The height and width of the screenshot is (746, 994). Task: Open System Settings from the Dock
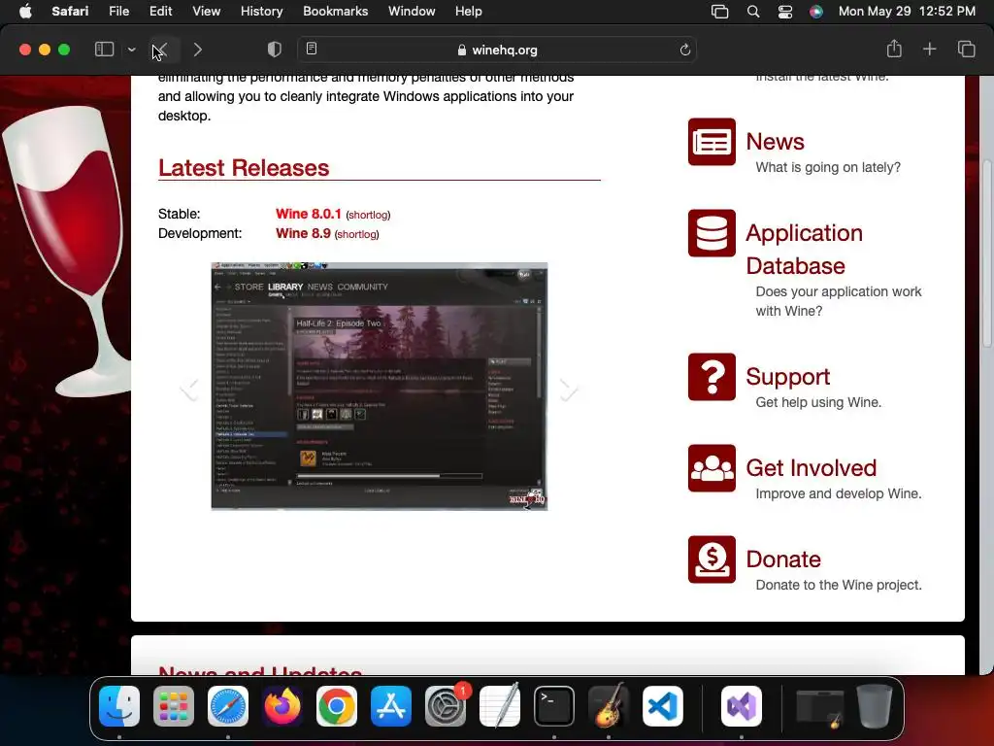446,706
